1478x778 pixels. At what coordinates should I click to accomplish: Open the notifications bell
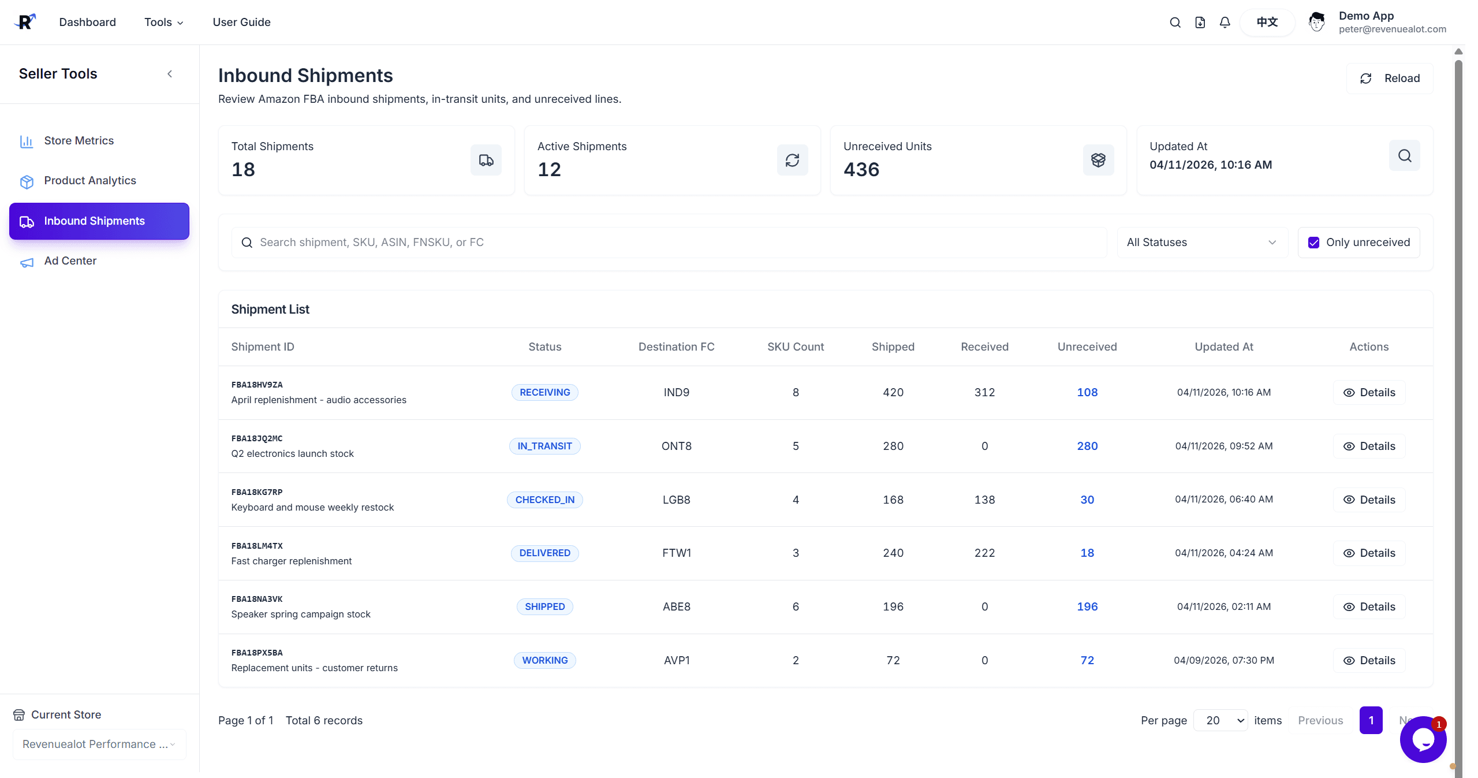(x=1225, y=23)
